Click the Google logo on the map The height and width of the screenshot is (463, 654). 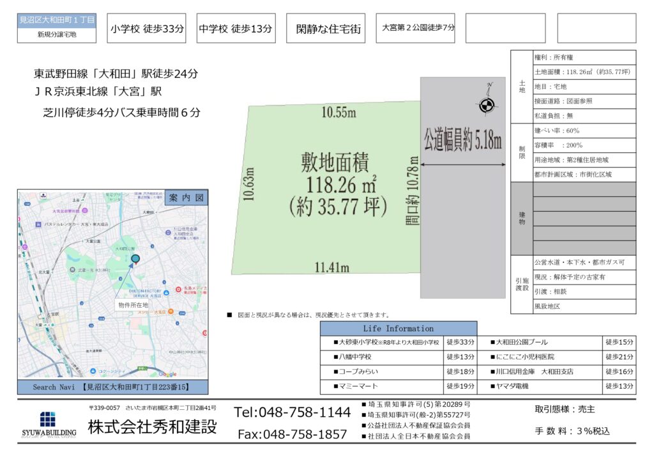pos(168,374)
